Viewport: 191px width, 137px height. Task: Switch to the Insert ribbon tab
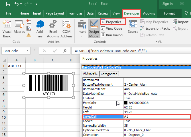tap(37, 13)
